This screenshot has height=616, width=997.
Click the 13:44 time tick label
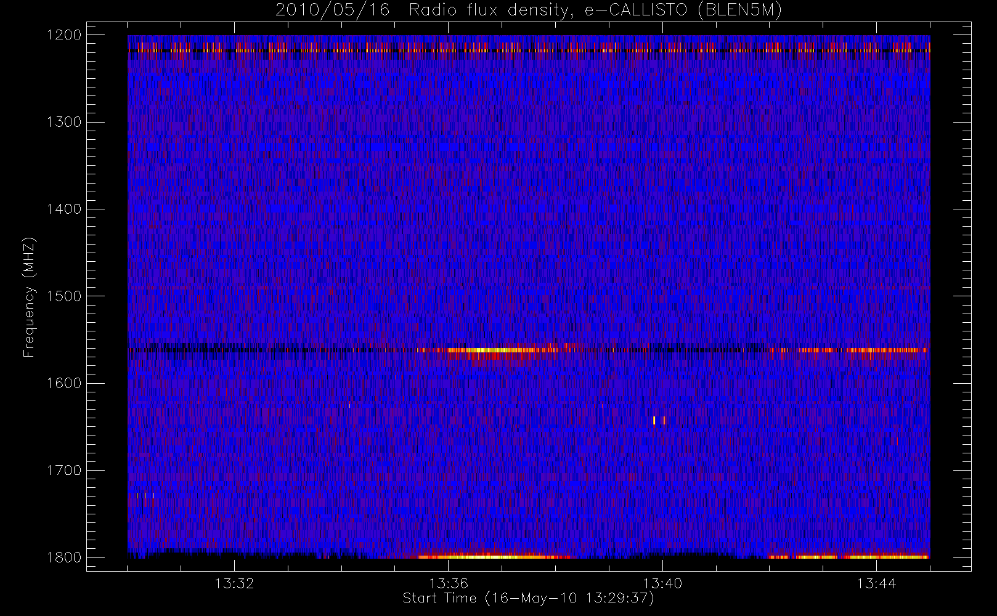876,583
